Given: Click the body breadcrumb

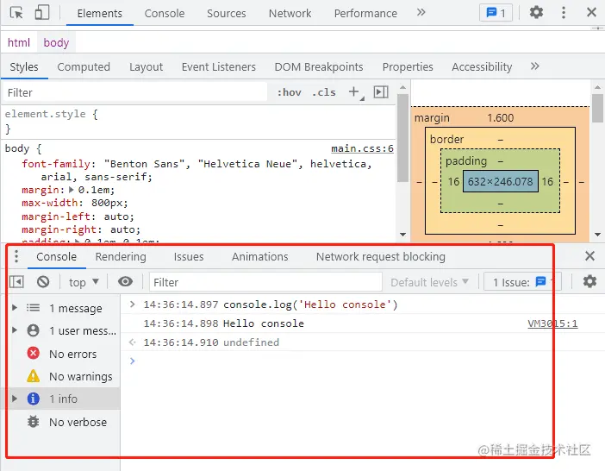Looking at the screenshot, I should [x=56, y=42].
